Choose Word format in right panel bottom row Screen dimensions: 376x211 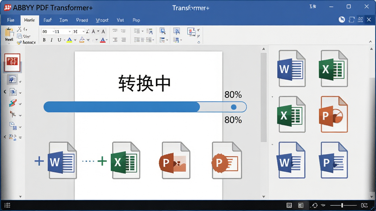[291, 160]
